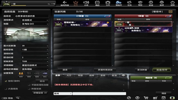Switch to the 军团 chat tab
Viewport: 178px width, 100px height.
pyautogui.click(x=80, y=75)
